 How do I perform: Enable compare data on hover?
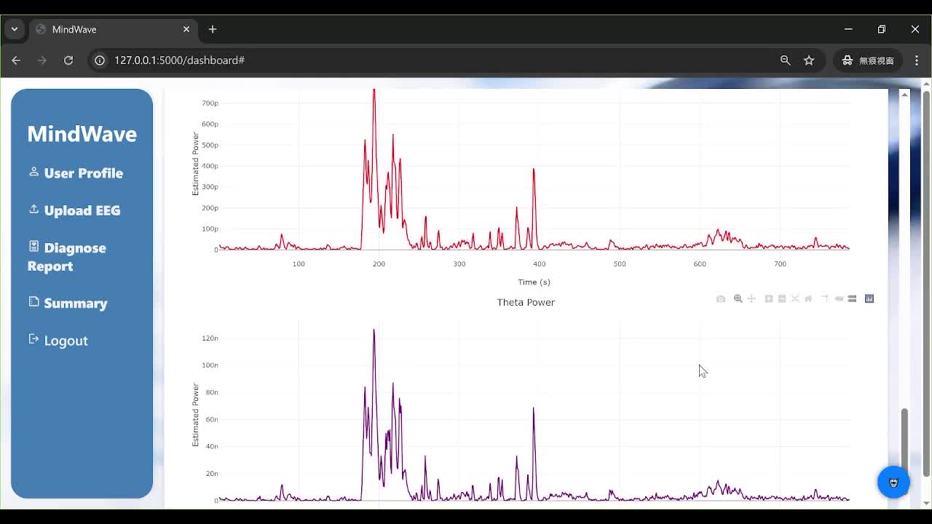point(852,299)
